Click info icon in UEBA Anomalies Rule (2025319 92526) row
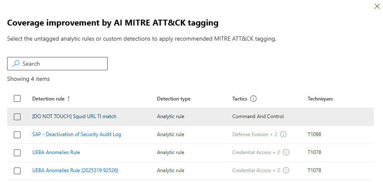 point(286,170)
